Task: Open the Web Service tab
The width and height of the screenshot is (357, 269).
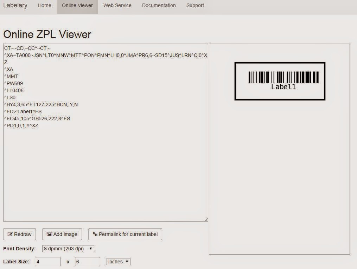Action: (117, 5)
